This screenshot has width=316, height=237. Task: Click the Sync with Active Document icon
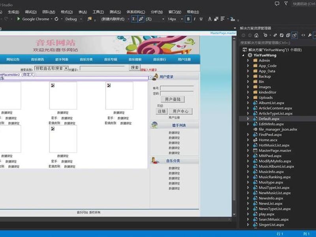[x=275, y=35]
